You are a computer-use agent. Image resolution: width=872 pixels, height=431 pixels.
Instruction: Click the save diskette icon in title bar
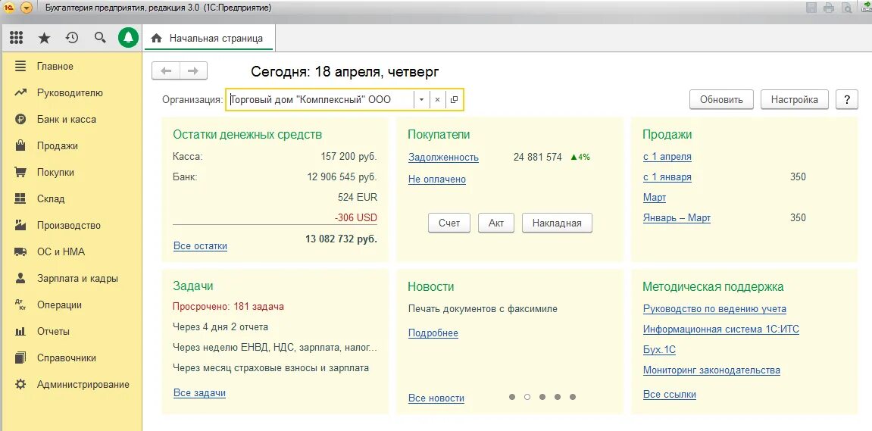[811, 8]
